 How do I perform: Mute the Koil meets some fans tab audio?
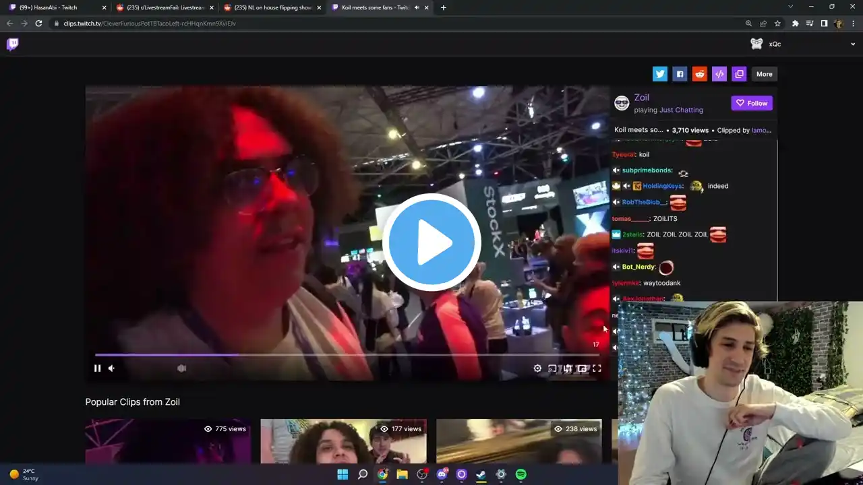(417, 7)
